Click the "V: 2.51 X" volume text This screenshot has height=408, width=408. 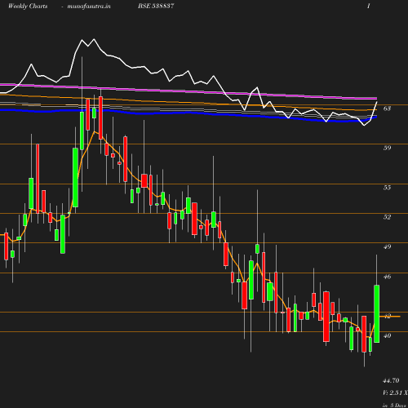tap(395, 392)
